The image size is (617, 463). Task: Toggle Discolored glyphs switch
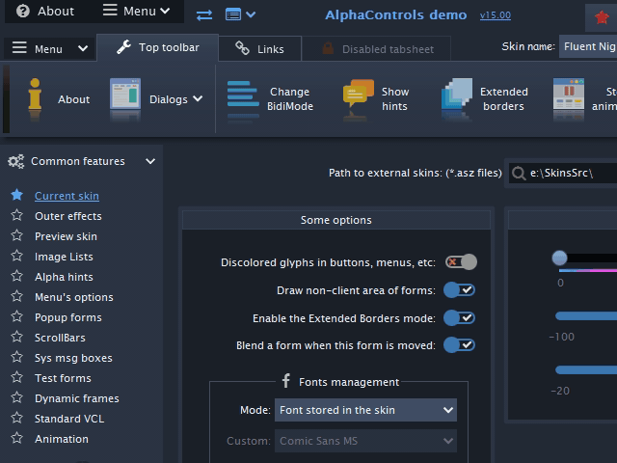pos(461,262)
